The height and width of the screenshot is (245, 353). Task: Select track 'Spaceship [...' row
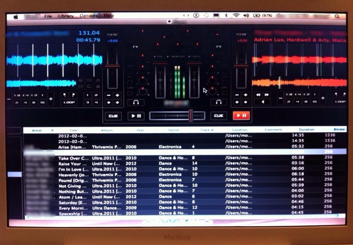185,213
